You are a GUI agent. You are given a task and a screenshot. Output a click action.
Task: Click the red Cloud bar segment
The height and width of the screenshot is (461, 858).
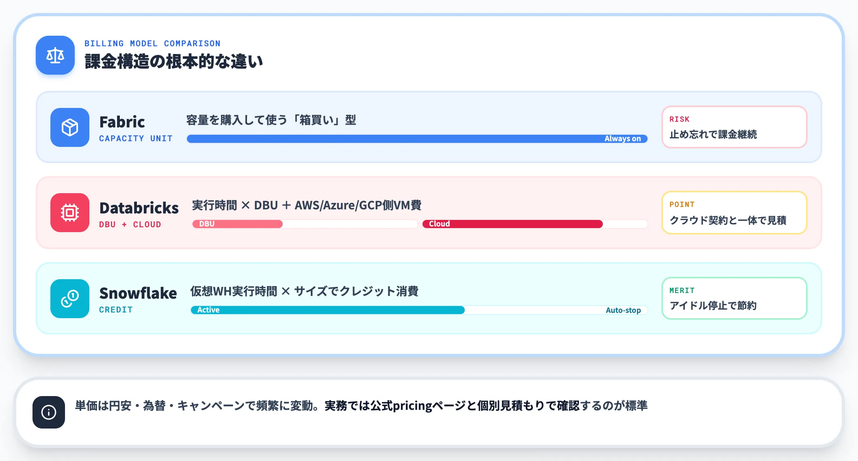(x=513, y=224)
